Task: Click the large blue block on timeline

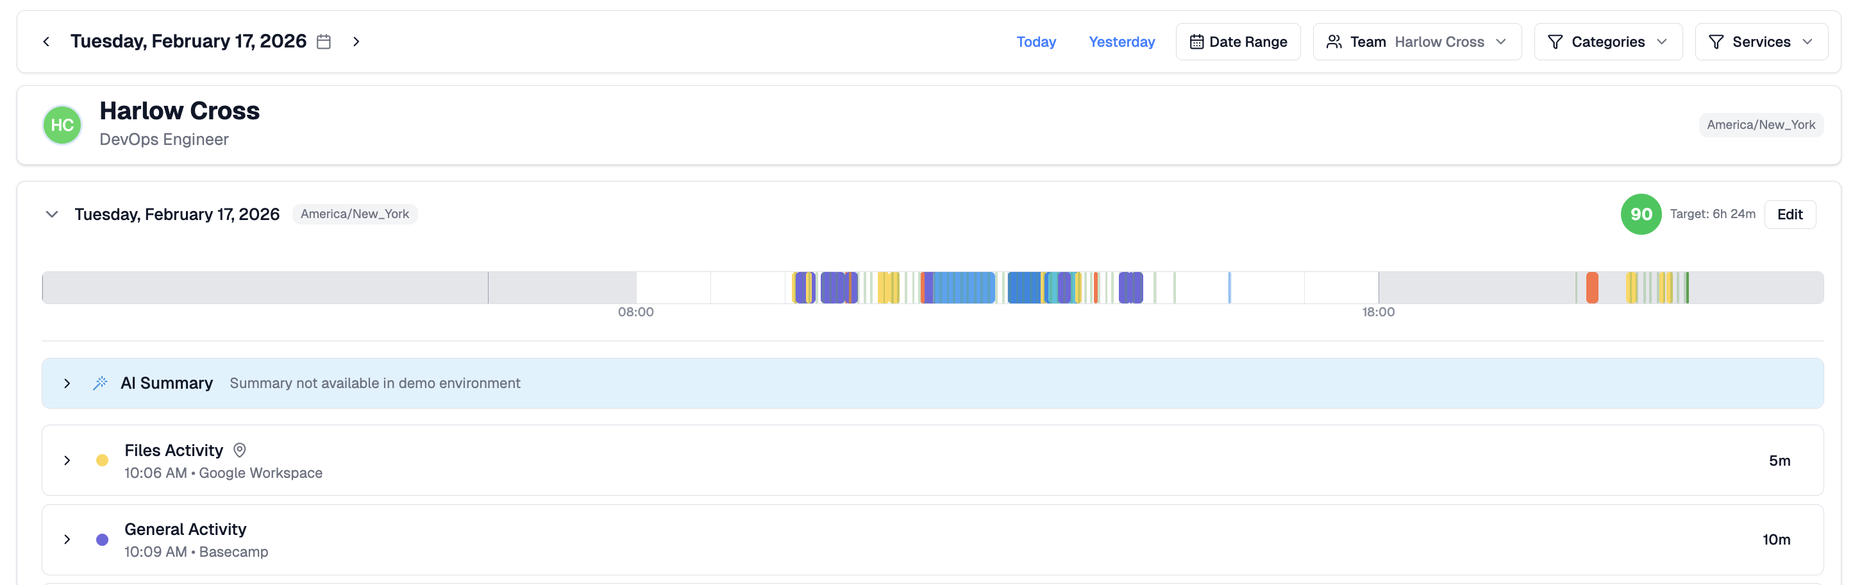Action: click(x=964, y=288)
